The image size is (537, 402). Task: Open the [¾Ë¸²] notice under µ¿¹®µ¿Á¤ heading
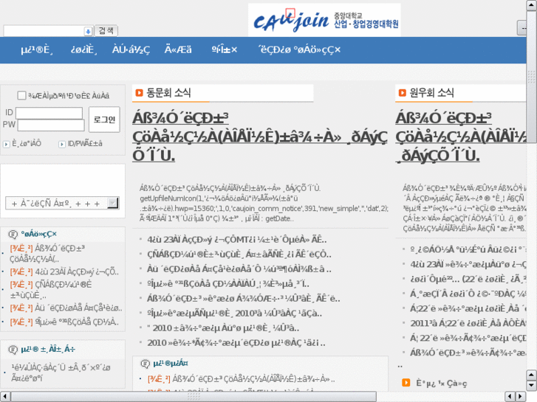coord(241,379)
